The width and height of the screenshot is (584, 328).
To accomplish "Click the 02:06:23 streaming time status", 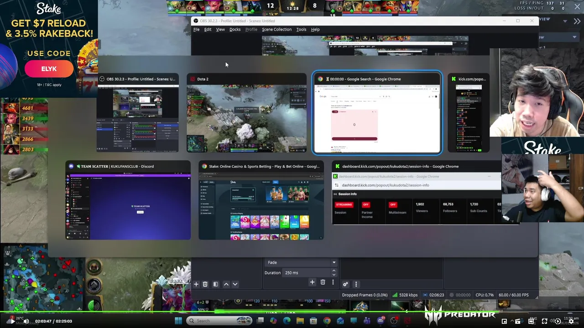I will (x=433, y=295).
